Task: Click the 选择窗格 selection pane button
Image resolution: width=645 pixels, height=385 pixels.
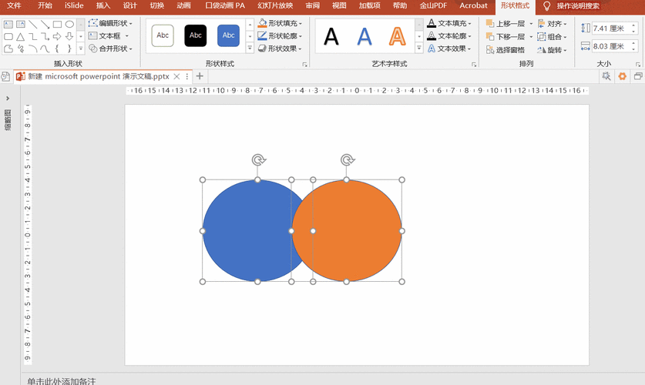Action: pos(506,50)
